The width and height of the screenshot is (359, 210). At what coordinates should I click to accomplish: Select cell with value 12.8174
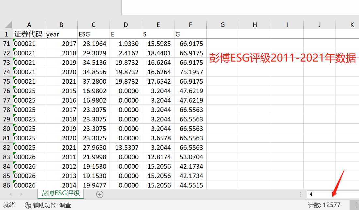(x=158, y=157)
